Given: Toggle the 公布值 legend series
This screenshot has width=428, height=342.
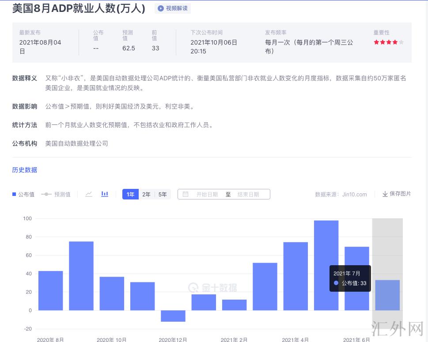Looking at the screenshot, I should tap(23, 194).
